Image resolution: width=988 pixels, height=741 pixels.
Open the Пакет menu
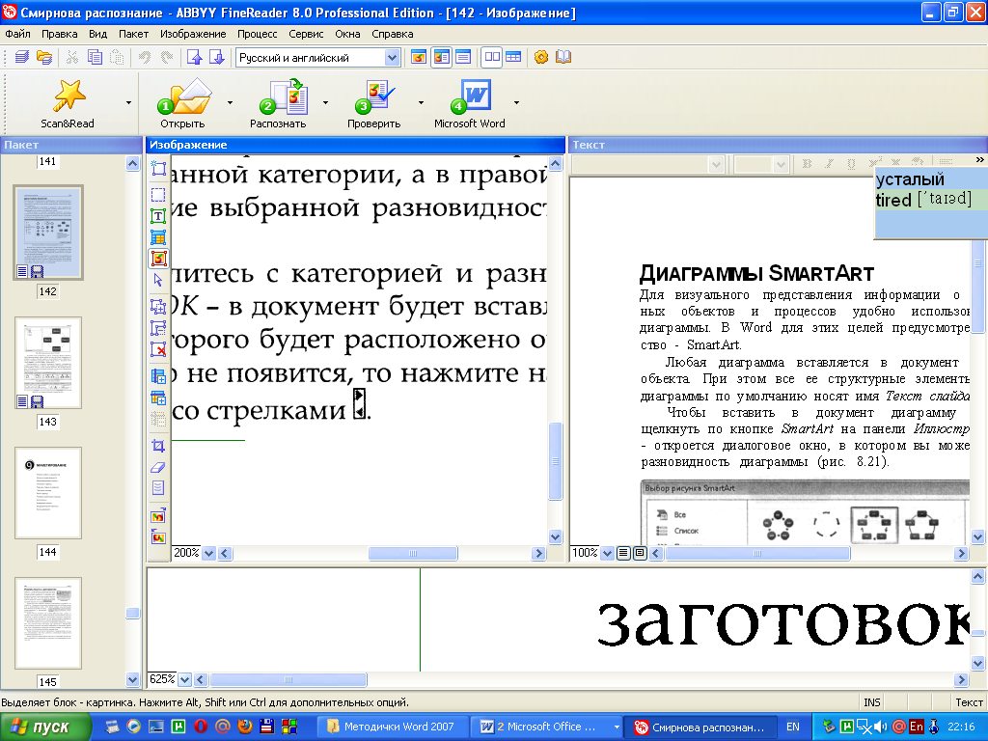click(133, 34)
